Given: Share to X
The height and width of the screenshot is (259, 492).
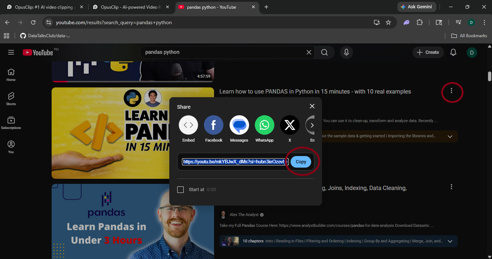Looking at the screenshot, I should pos(289,125).
